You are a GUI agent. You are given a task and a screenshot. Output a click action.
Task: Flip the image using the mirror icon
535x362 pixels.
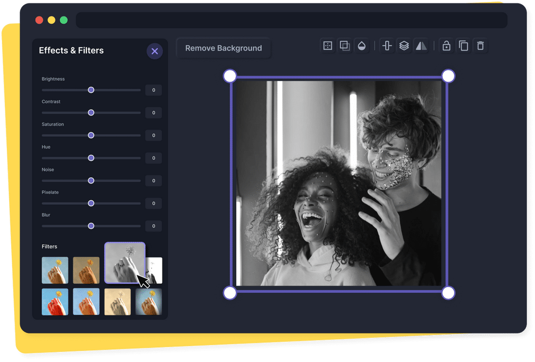[421, 45]
